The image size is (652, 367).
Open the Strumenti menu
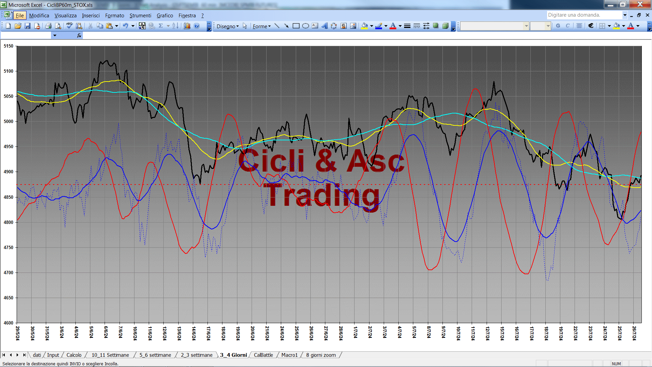140,15
